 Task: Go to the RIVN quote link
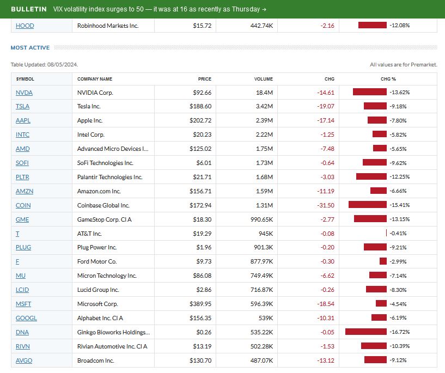coord(23,346)
